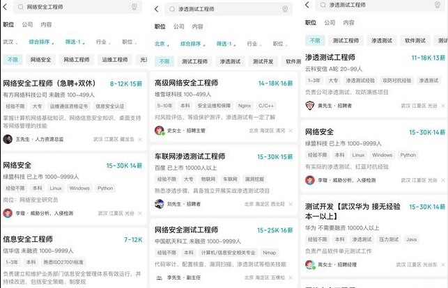This screenshot has width=448, height=288.
Task: Dismiss card with X beside 北京 海淀区 五棵松
Action: [291, 278]
